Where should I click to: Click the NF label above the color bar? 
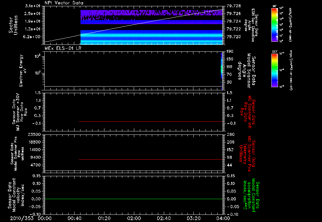[275, 6]
